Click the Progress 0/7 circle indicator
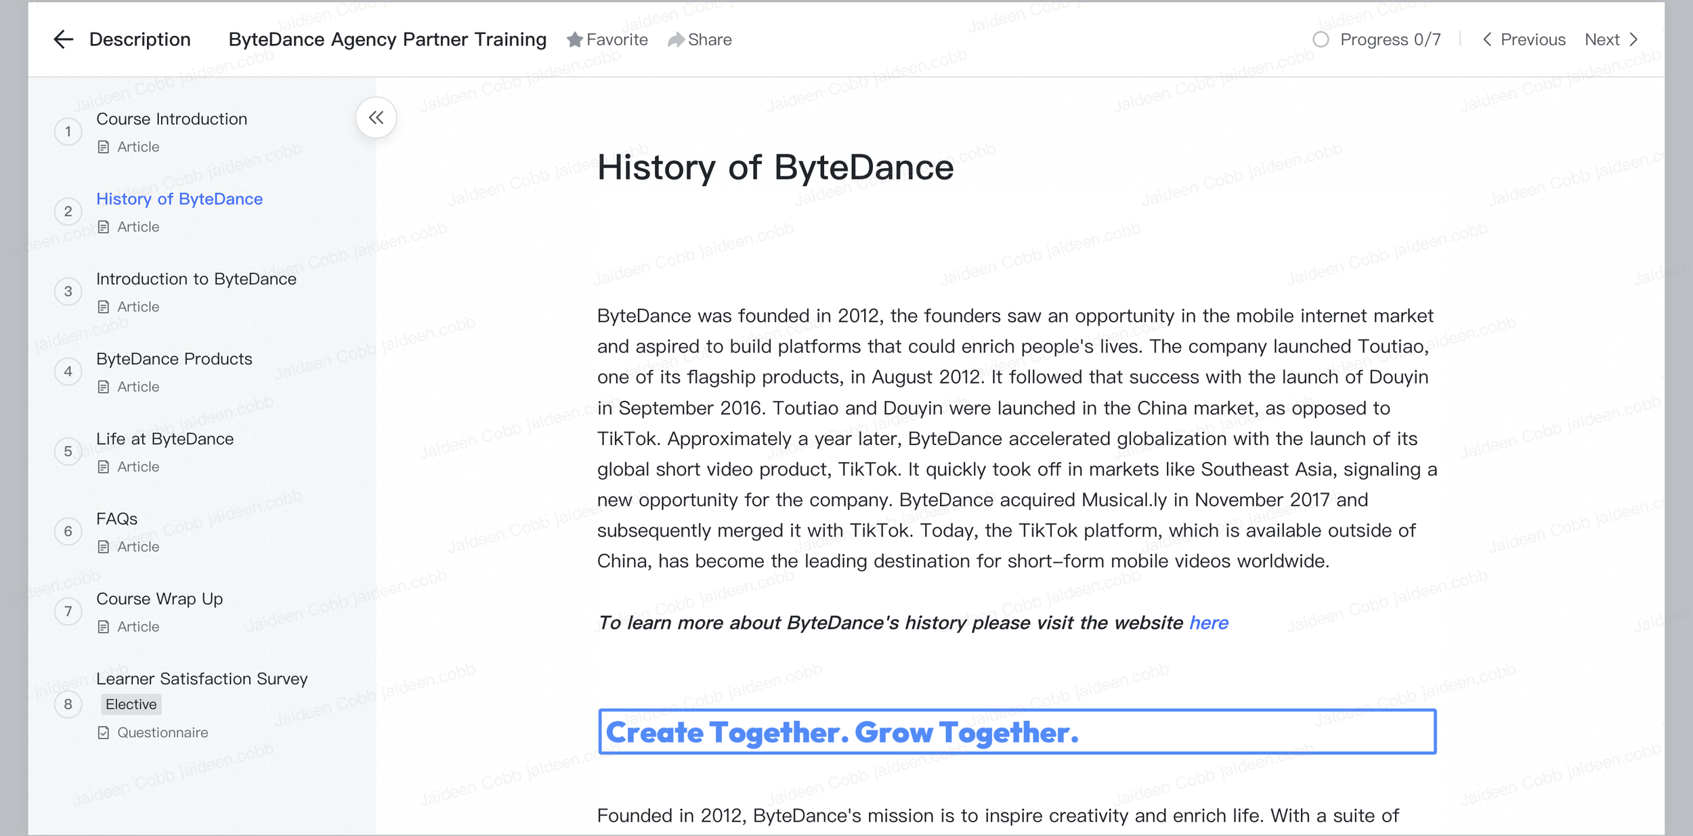This screenshot has width=1693, height=836. pos(1320,39)
